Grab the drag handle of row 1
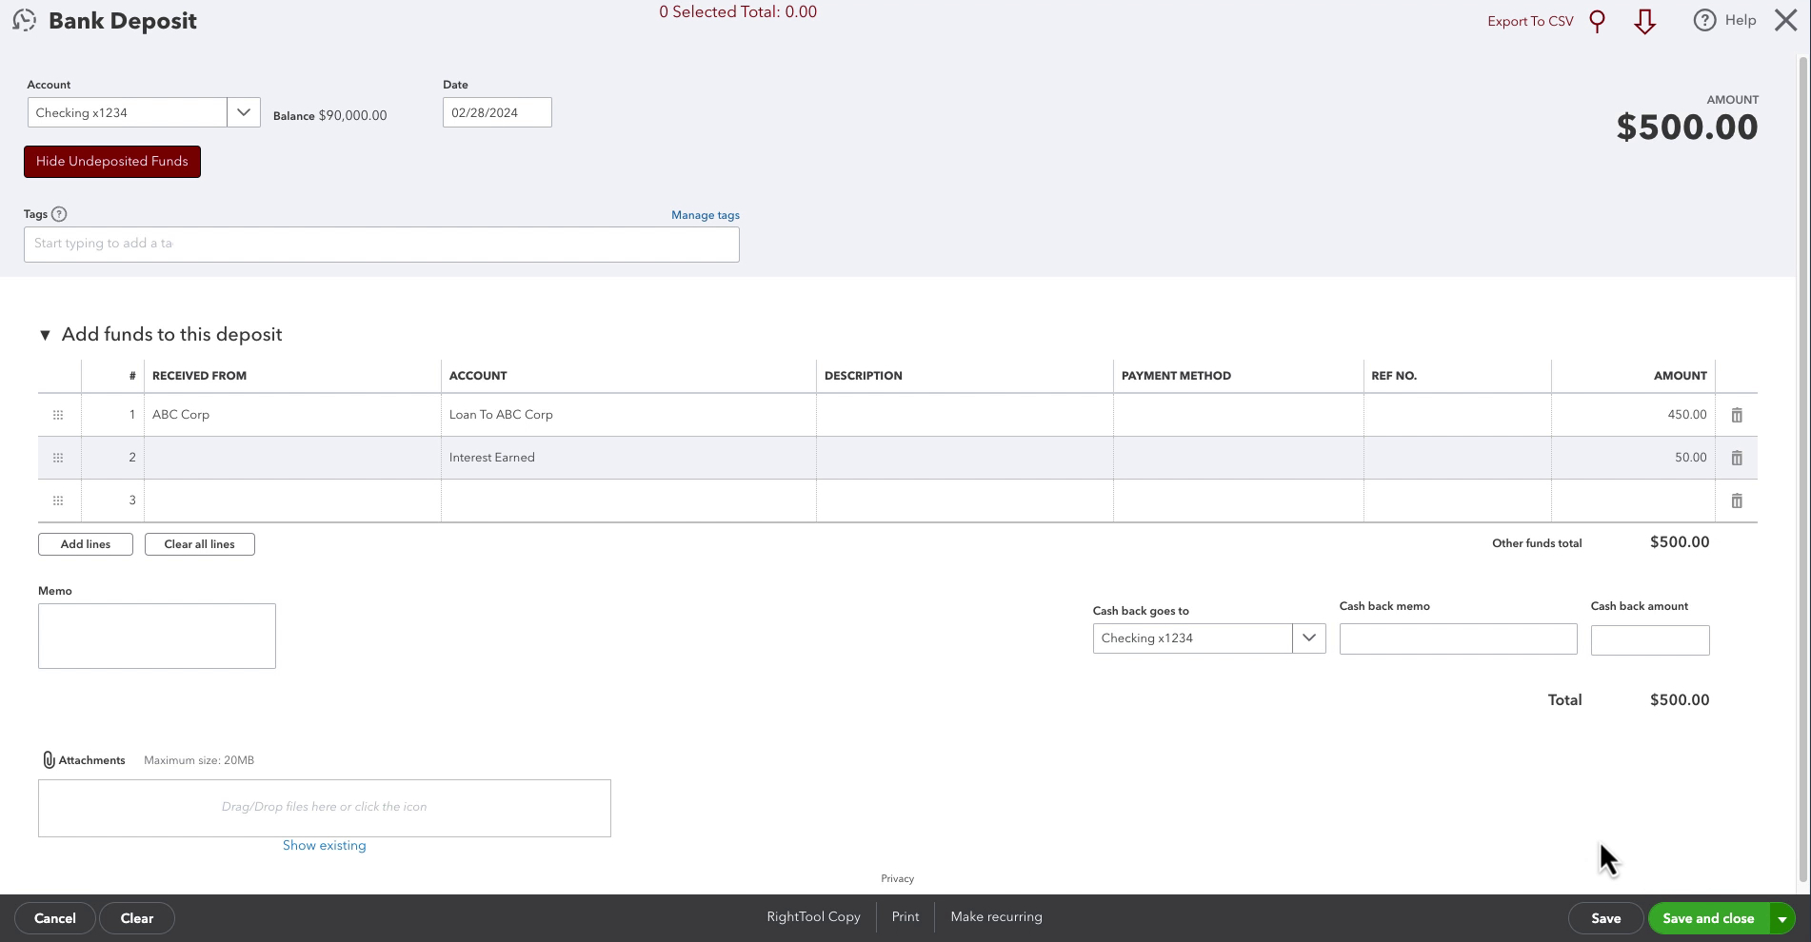 (58, 415)
